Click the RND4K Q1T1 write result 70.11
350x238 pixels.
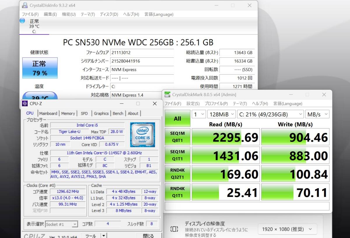tap(295, 192)
